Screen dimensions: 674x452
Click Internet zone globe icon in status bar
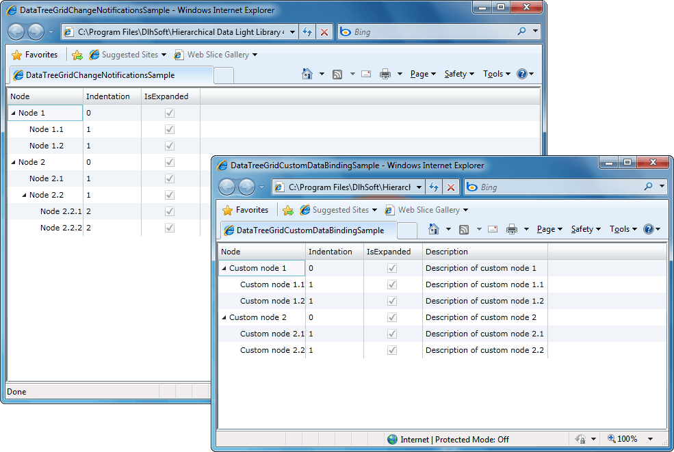pyautogui.click(x=393, y=439)
